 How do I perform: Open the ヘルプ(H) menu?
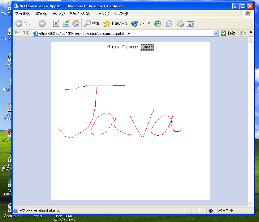click(121, 14)
